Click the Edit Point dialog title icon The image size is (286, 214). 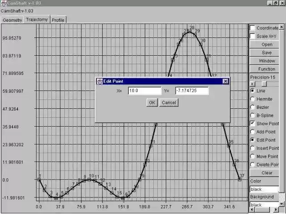click(99, 81)
